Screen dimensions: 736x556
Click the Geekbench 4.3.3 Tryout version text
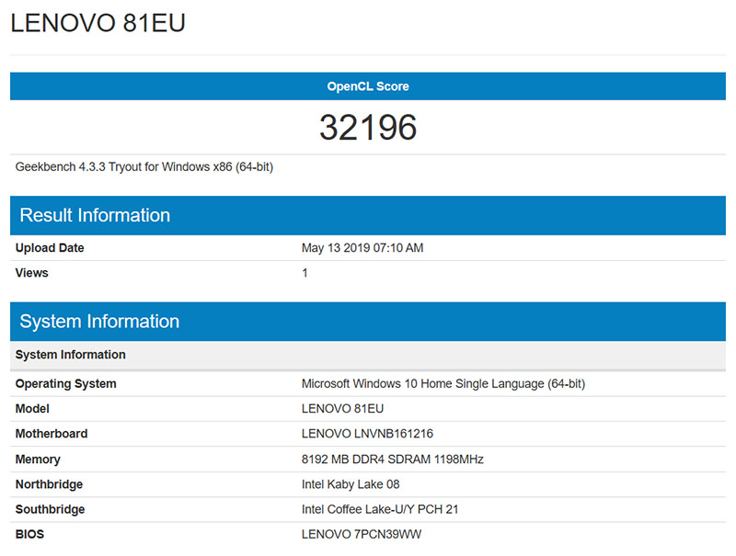(x=144, y=167)
